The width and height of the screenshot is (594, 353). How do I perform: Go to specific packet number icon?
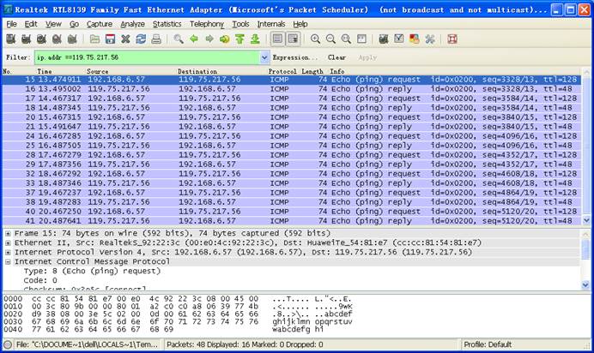click(225, 39)
